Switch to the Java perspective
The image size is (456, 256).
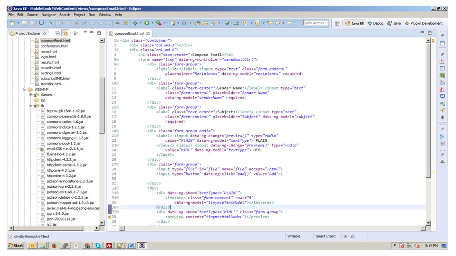(x=394, y=23)
